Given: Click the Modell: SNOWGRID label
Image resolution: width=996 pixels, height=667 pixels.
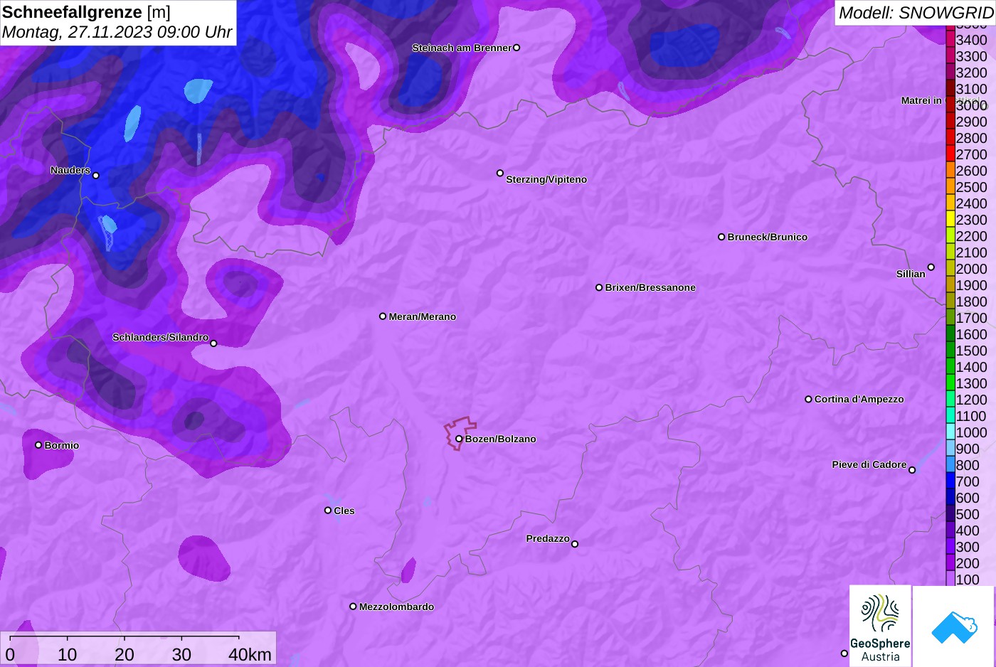Looking at the screenshot, I should click(x=916, y=12).
